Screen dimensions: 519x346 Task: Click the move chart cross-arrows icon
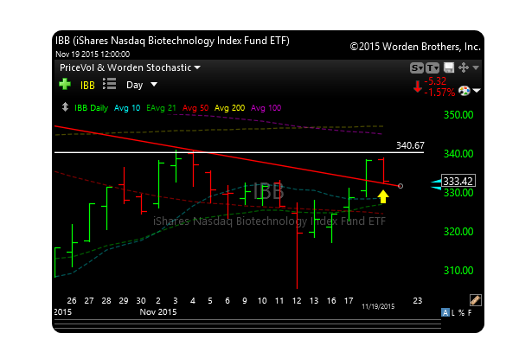(x=464, y=67)
